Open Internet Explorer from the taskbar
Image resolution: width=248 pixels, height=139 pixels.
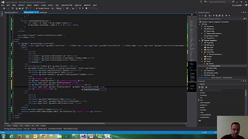point(11,136)
